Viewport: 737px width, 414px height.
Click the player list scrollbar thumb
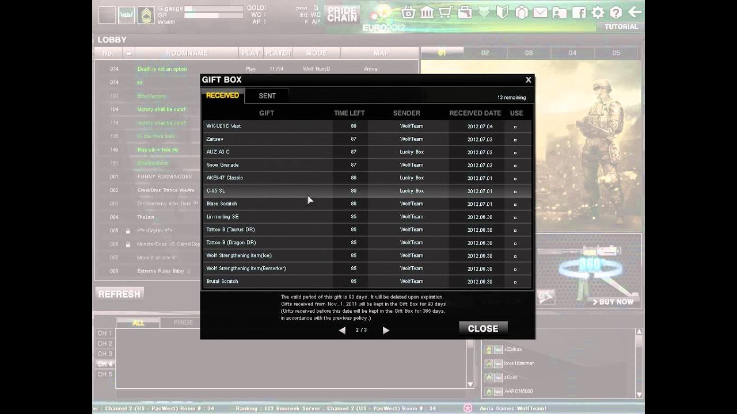coord(639,342)
